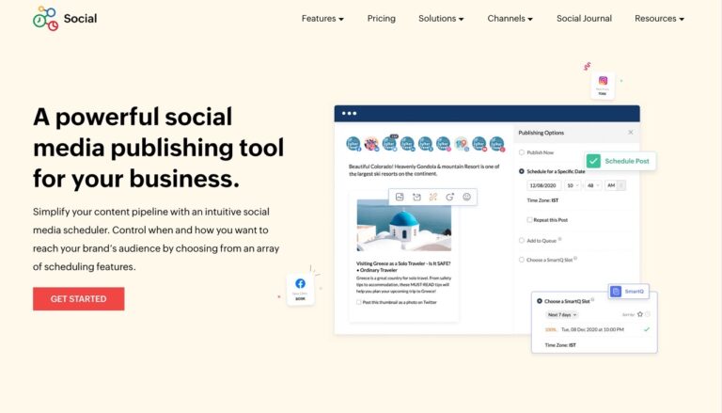Click the GET STARTED button
The image size is (722, 413).
click(x=78, y=298)
